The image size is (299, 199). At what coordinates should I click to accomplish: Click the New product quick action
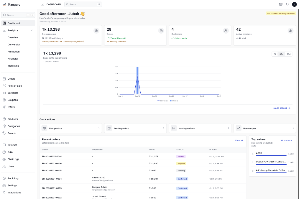[70, 128]
